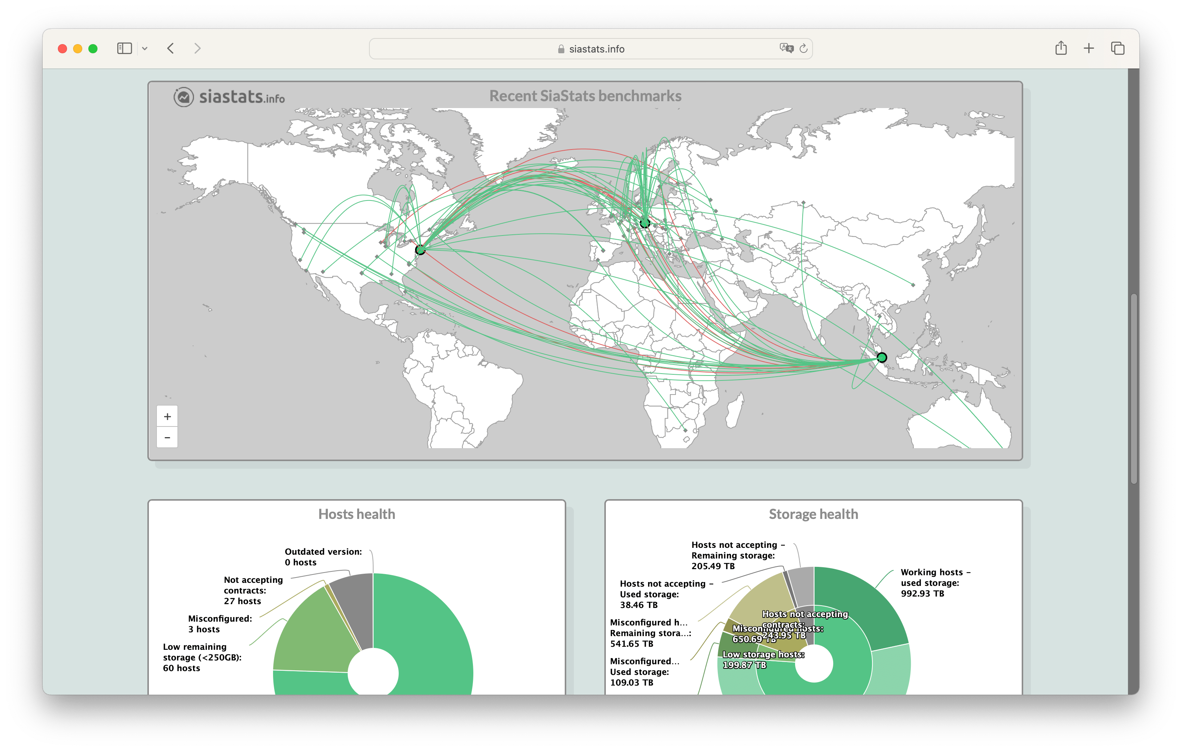Click the 'Misconfigured: 3 hosts' label
The image size is (1182, 751).
[x=220, y=624]
